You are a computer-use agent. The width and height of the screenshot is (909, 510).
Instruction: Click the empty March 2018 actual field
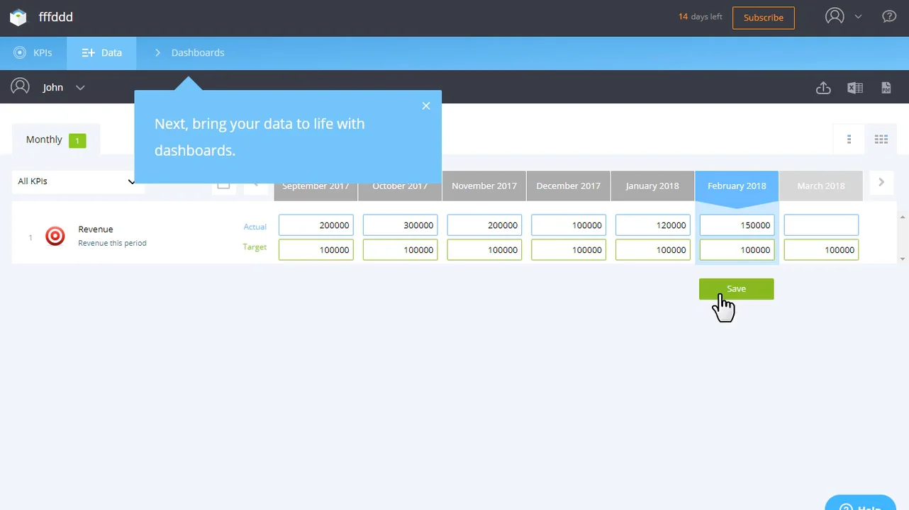(821, 225)
